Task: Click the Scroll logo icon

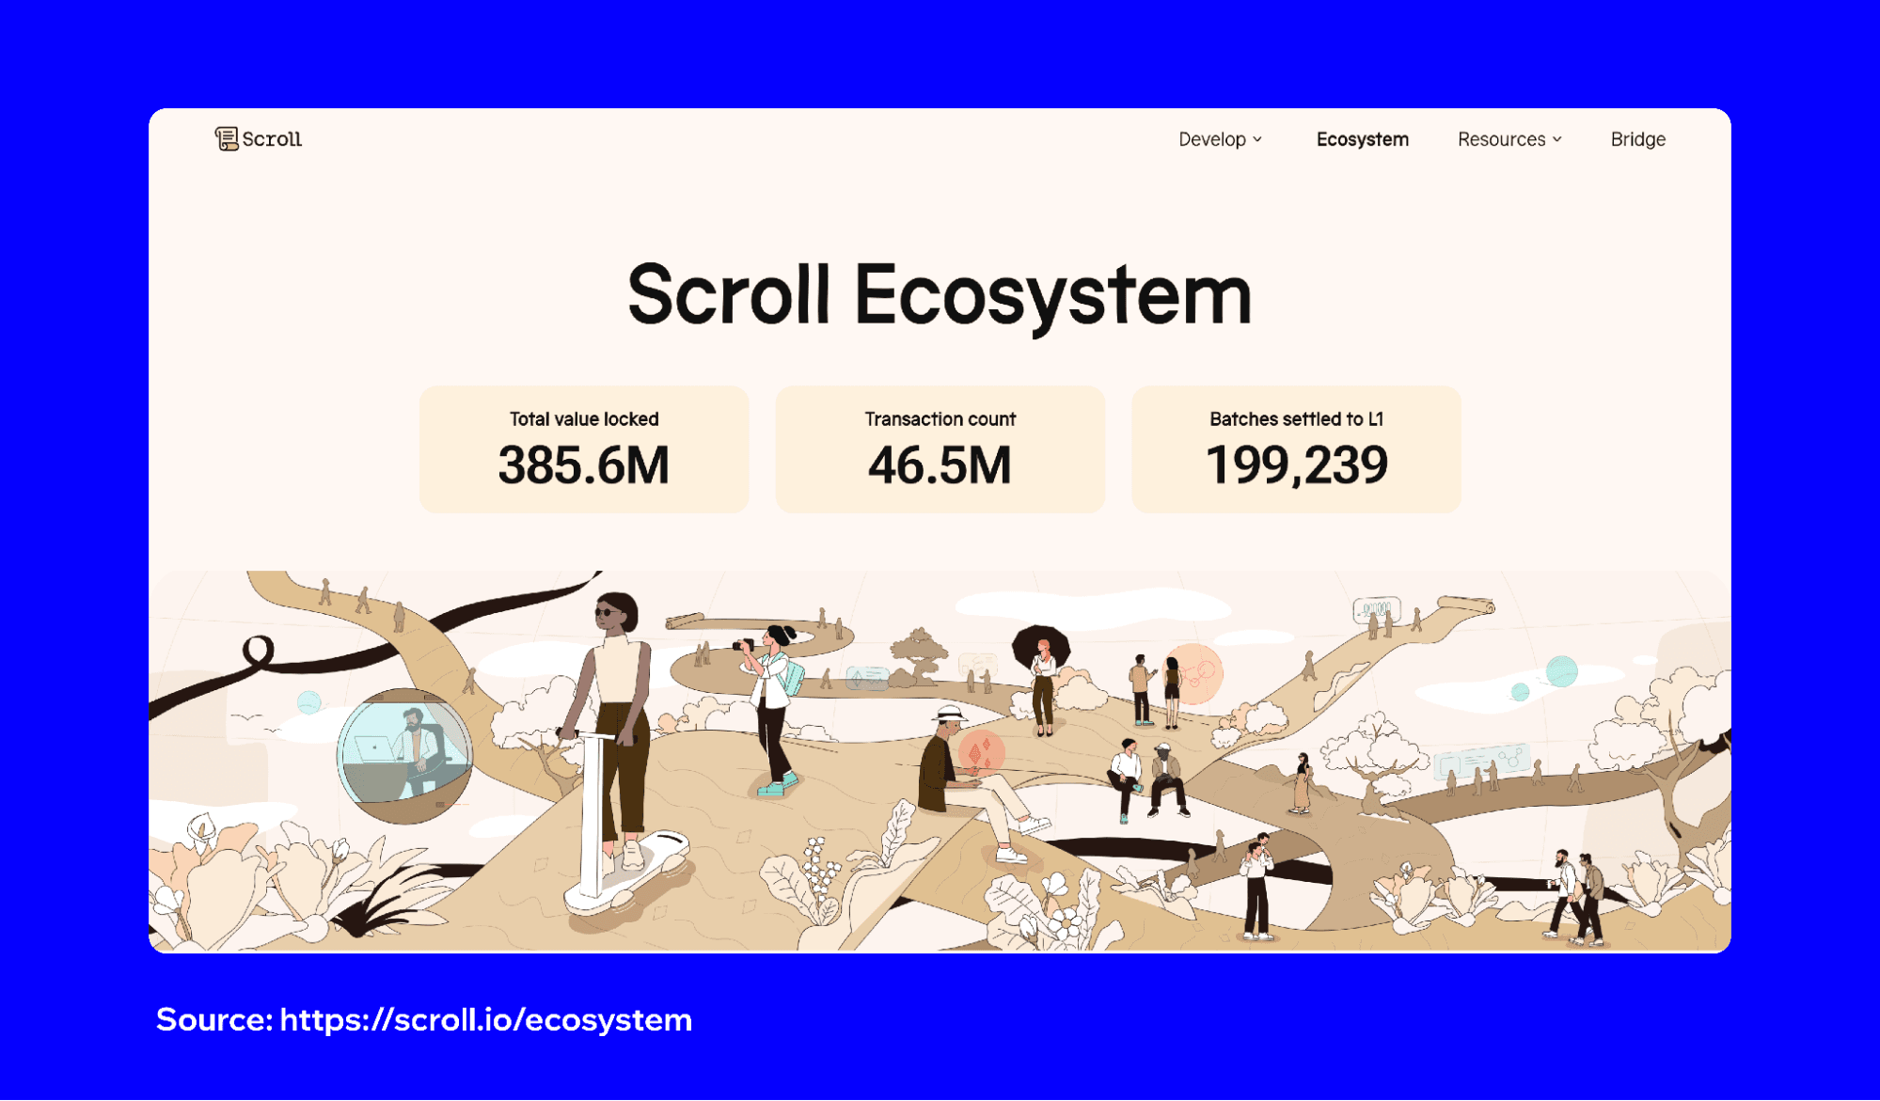Action: tap(224, 137)
